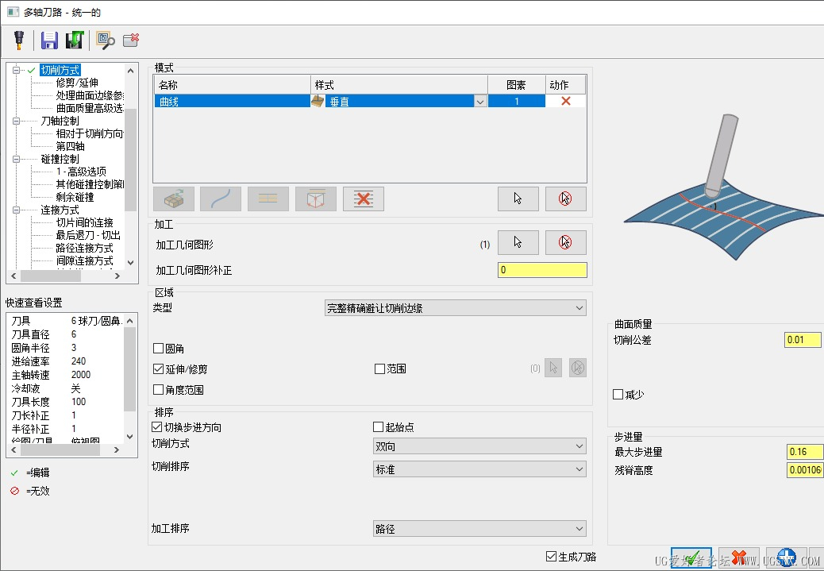The height and width of the screenshot is (571, 824).
Task: Click the 图素 column header
Action: coord(517,85)
